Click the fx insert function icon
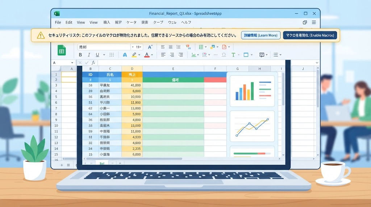The width and height of the screenshot is (371, 207). click(93, 63)
